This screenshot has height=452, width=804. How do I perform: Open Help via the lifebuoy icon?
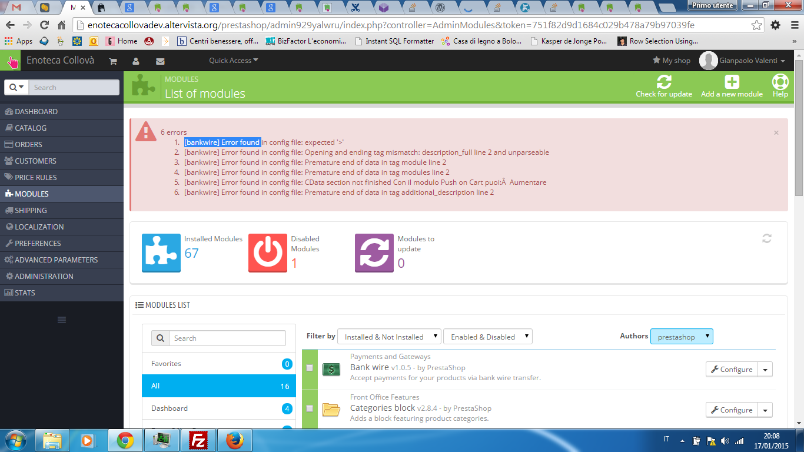pos(780,82)
